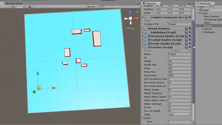The height and width of the screenshot is (125, 222).
Task: Lock the Inspector with the padlock icon
Action: pos(189,3)
